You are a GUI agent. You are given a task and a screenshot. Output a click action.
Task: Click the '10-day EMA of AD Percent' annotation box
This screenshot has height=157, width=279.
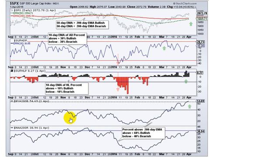pyautogui.click(x=67, y=38)
